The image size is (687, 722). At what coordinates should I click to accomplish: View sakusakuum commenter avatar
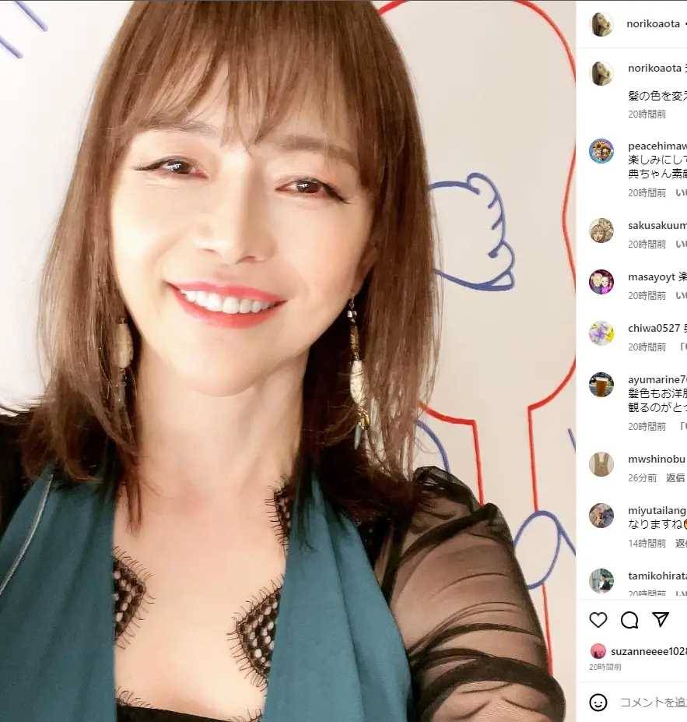(x=601, y=231)
